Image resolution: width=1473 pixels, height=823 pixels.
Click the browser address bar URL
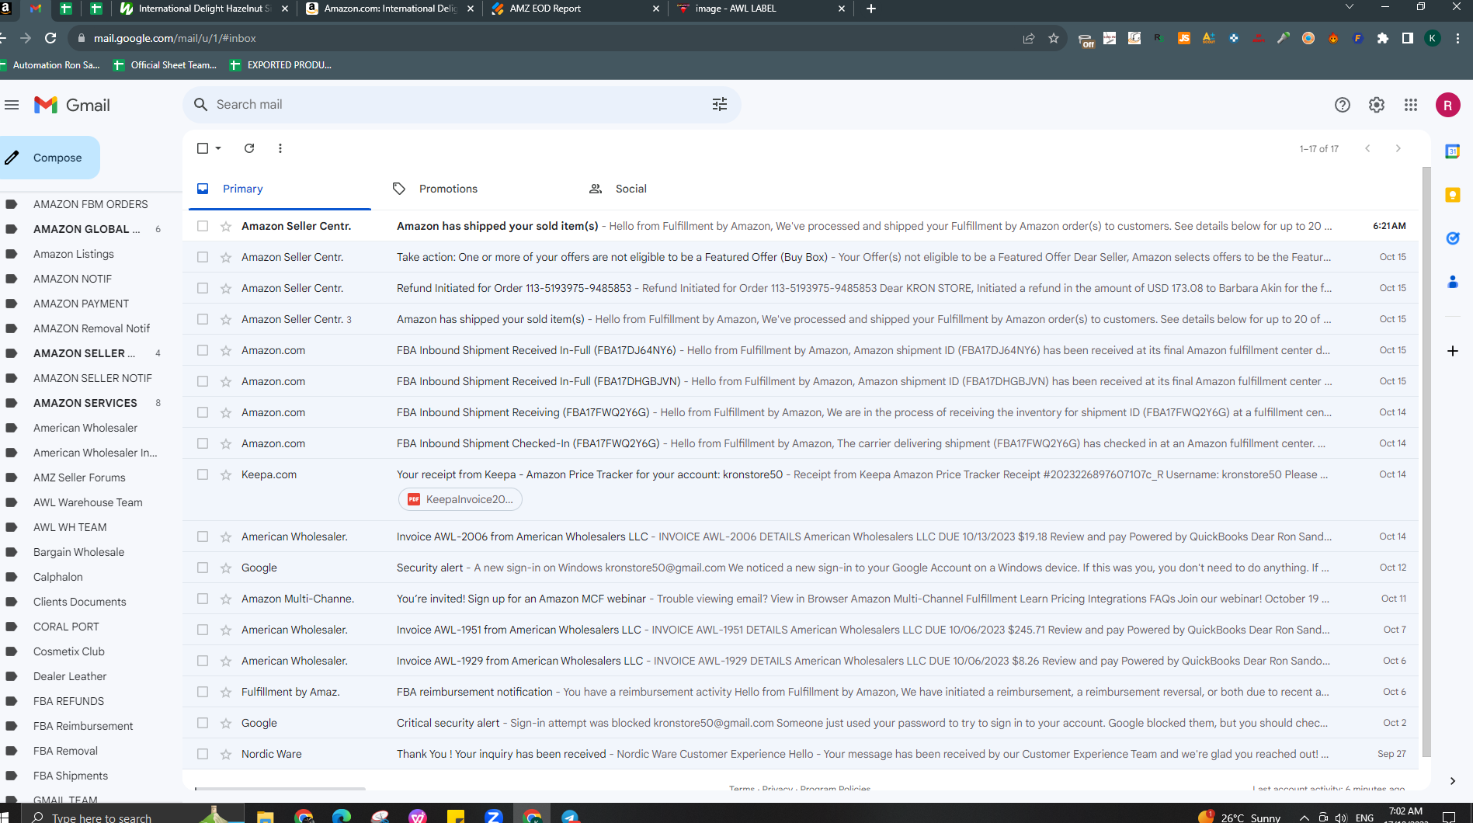click(x=175, y=38)
